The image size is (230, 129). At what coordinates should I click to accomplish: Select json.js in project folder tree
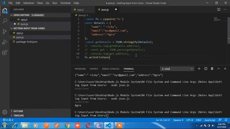[40, 37]
